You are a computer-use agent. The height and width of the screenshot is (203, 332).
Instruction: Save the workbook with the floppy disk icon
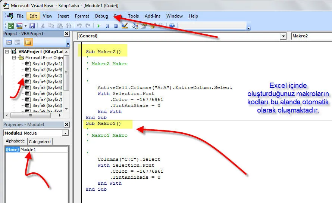pyautogui.click(x=32, y=26)
